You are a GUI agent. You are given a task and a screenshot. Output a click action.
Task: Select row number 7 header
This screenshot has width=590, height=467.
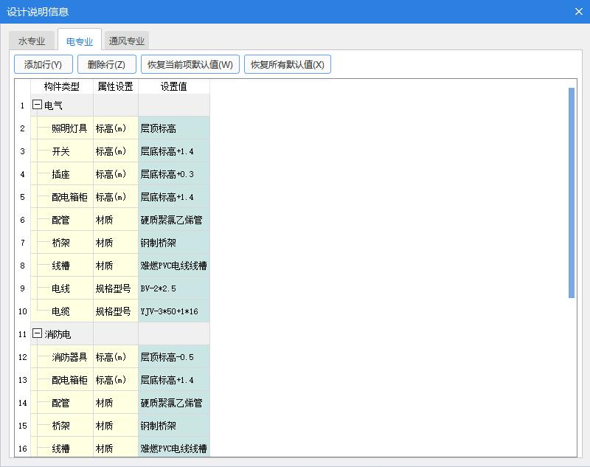tap(22, 243)
